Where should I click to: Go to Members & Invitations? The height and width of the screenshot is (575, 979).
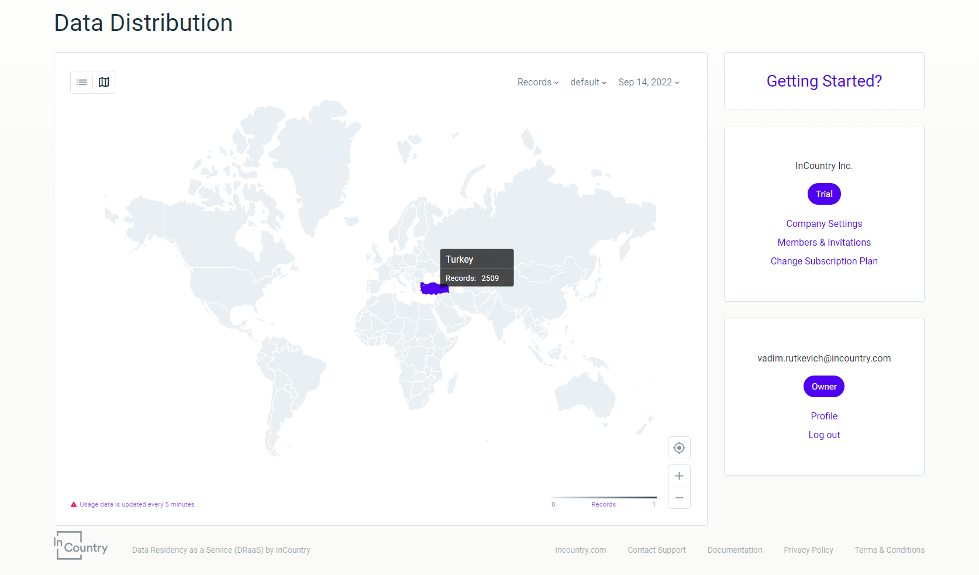tap(823, 242)
